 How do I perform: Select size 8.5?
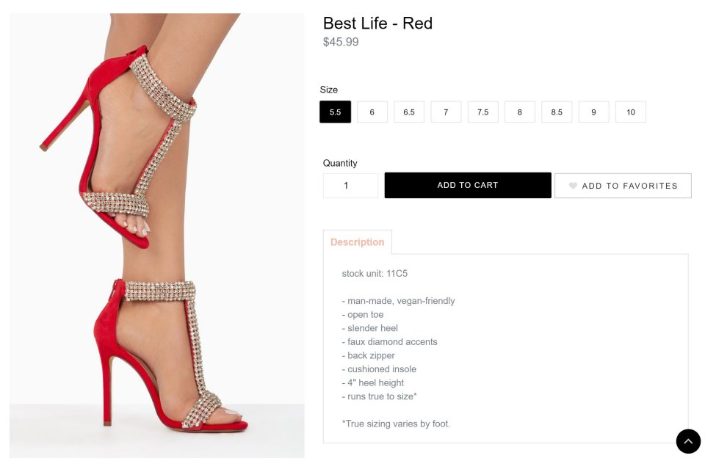tap(557, 112)
